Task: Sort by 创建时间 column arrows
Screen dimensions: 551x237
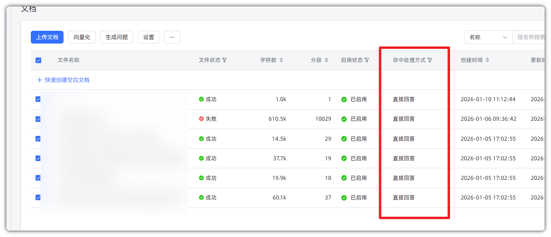Action: [x=487, y=60]
